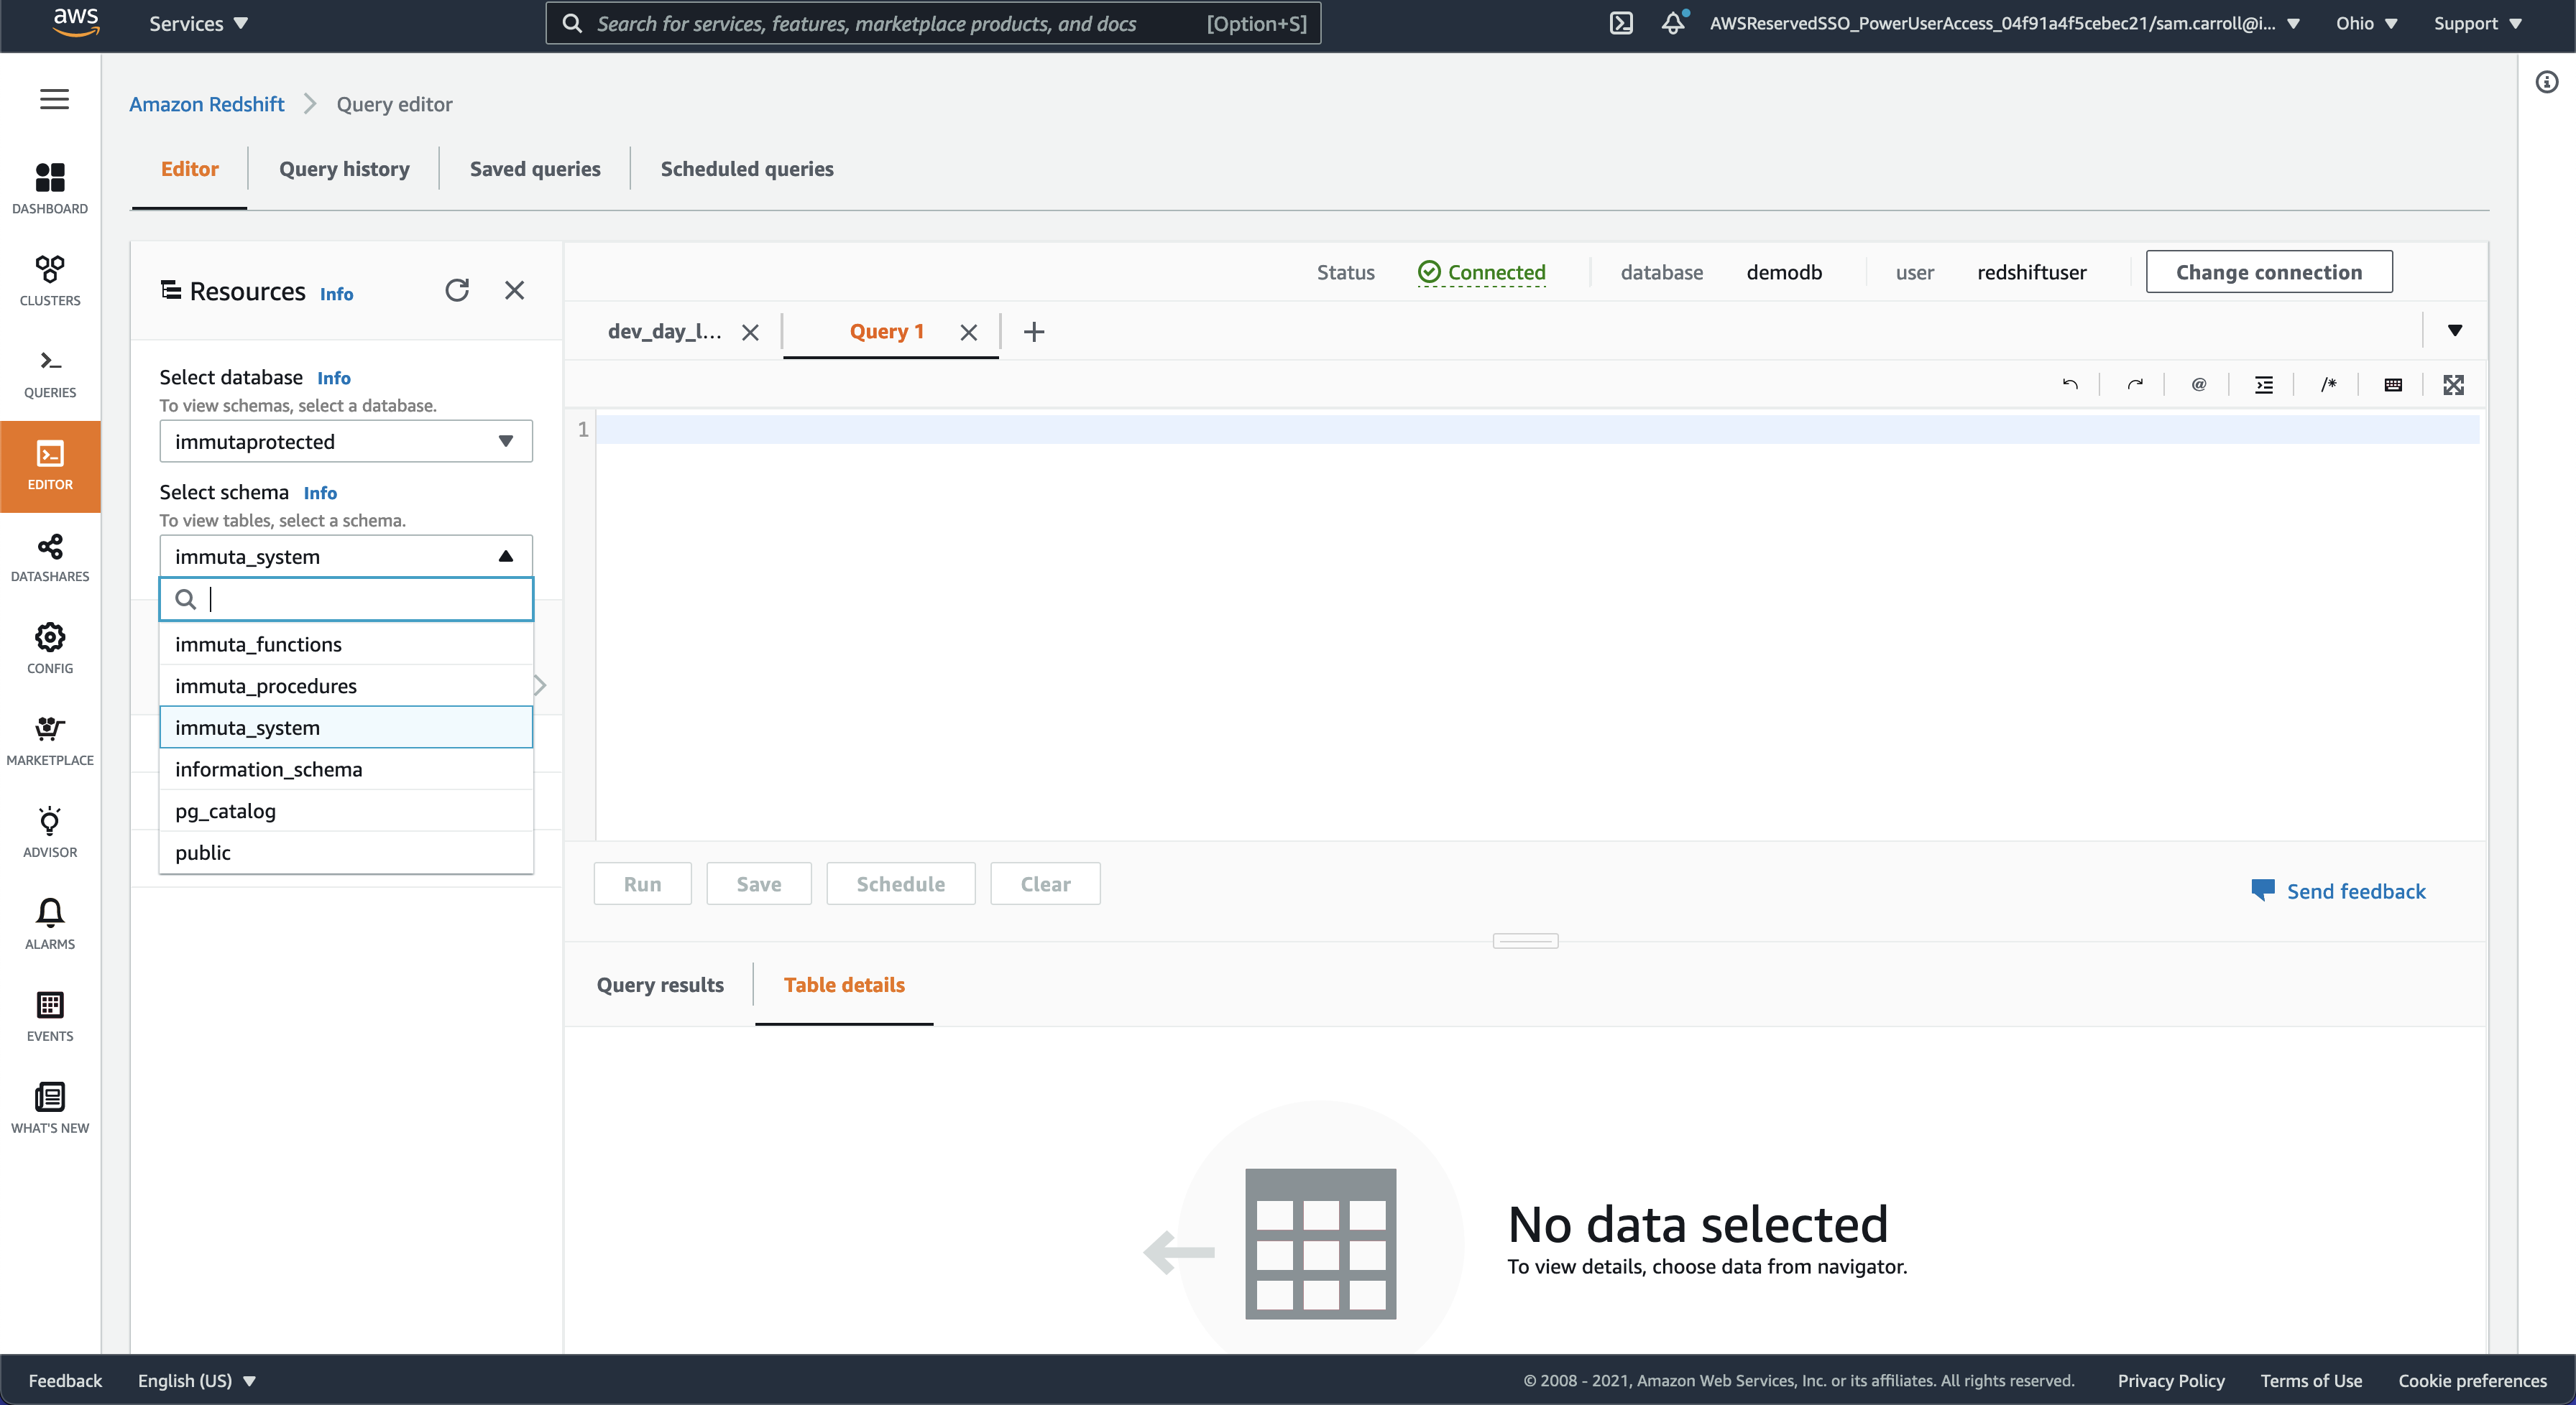Click the Run button

click(642, 884)
